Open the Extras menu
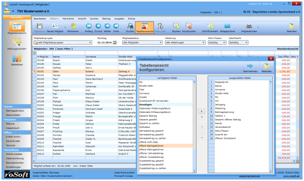This screenshot has width=304, height=181. click(132, 19)
